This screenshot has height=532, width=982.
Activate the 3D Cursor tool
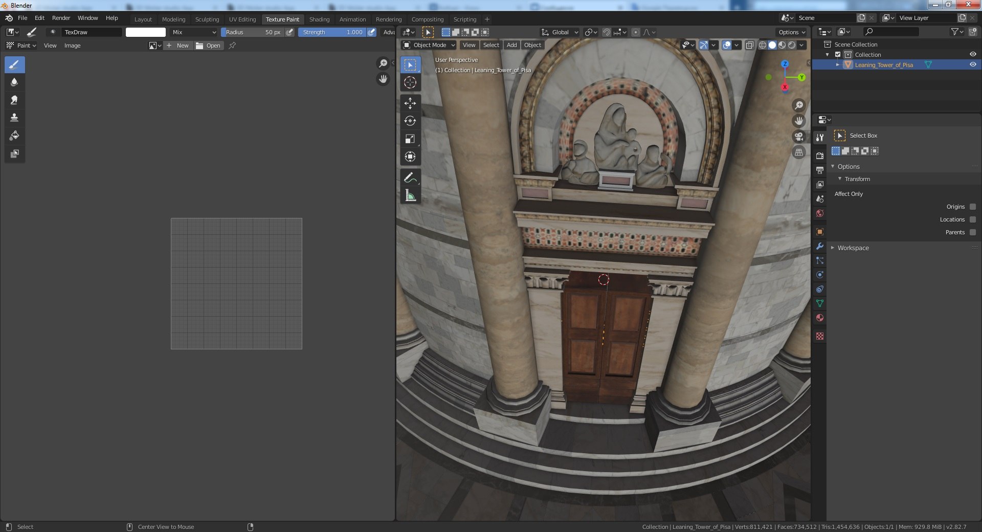pyautogui.click(x=410, y=82)
